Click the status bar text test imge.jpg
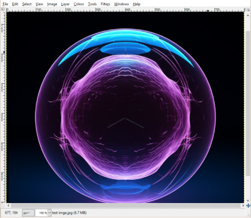Screen dimensions: 251x218 tap(69, 213)
